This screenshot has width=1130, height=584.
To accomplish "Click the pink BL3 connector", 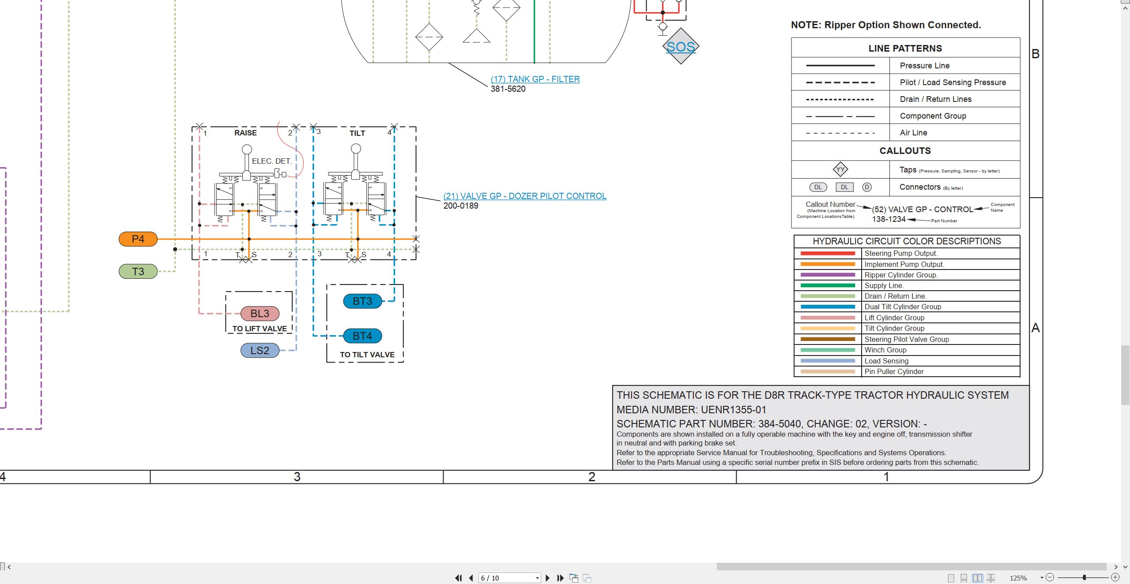I will pos(260,314).
